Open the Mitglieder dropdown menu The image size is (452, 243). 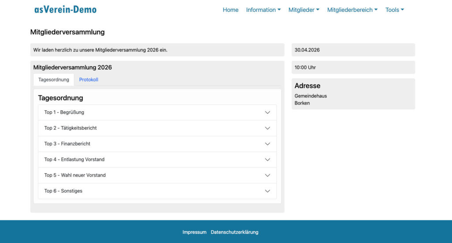(x=304, y=10)
